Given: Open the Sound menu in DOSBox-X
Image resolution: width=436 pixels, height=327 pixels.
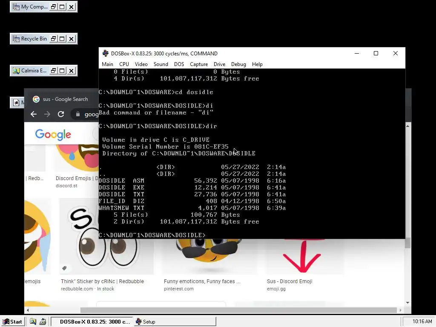Looking at the screenshot, I should click(161, 64).
